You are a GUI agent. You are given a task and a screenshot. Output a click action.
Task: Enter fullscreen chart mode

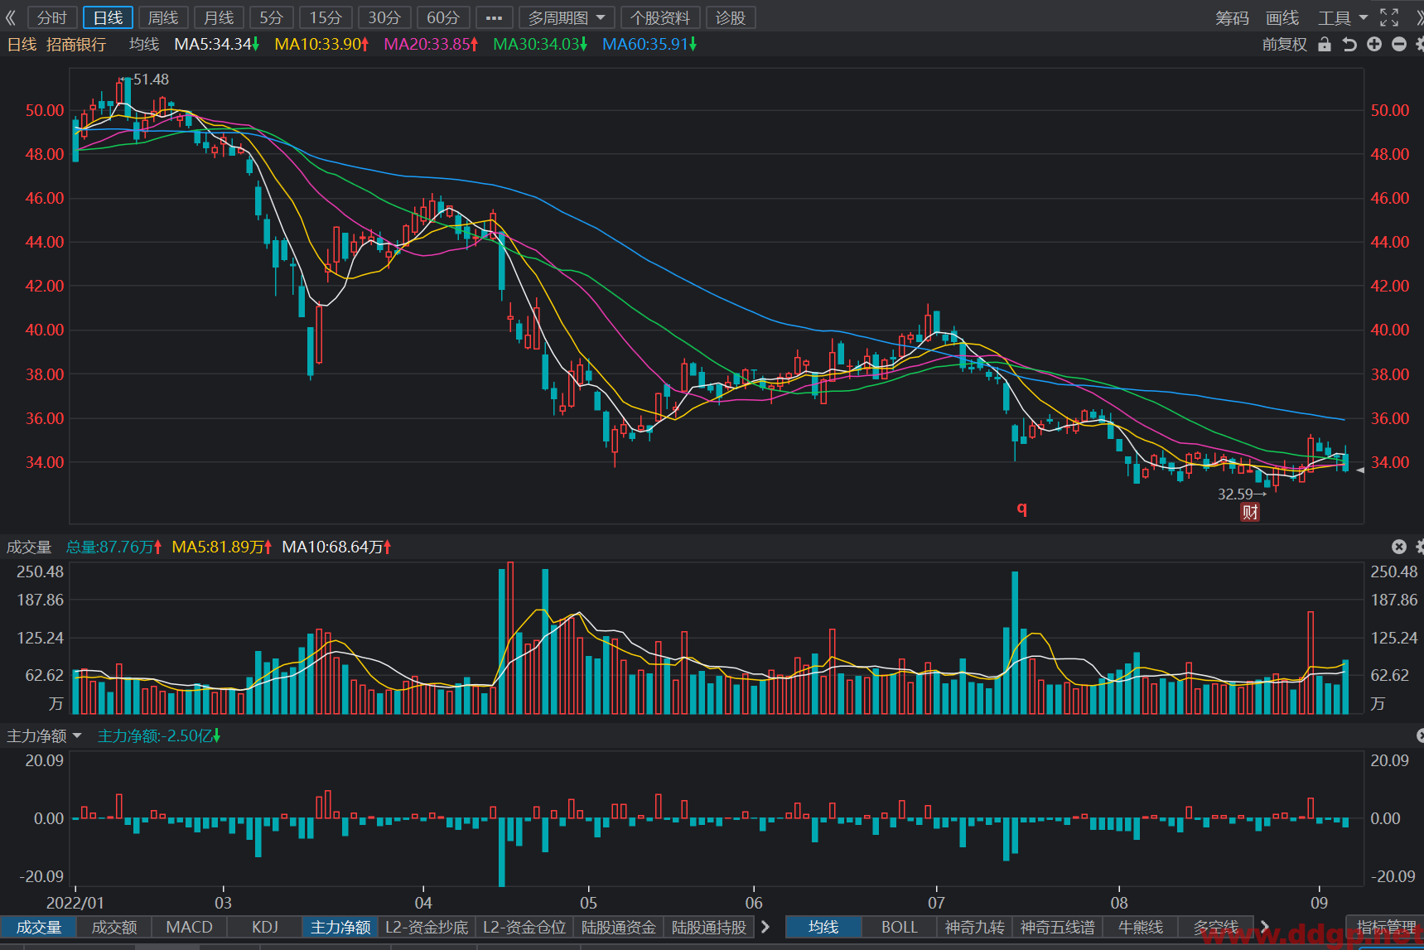(x=1389, y=17)
